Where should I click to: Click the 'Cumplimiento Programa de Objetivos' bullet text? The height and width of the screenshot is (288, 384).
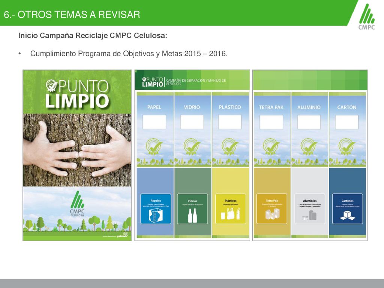tap(129, 54)
